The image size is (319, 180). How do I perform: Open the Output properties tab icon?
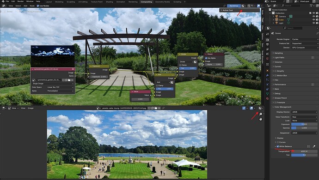tap(267, 45)
